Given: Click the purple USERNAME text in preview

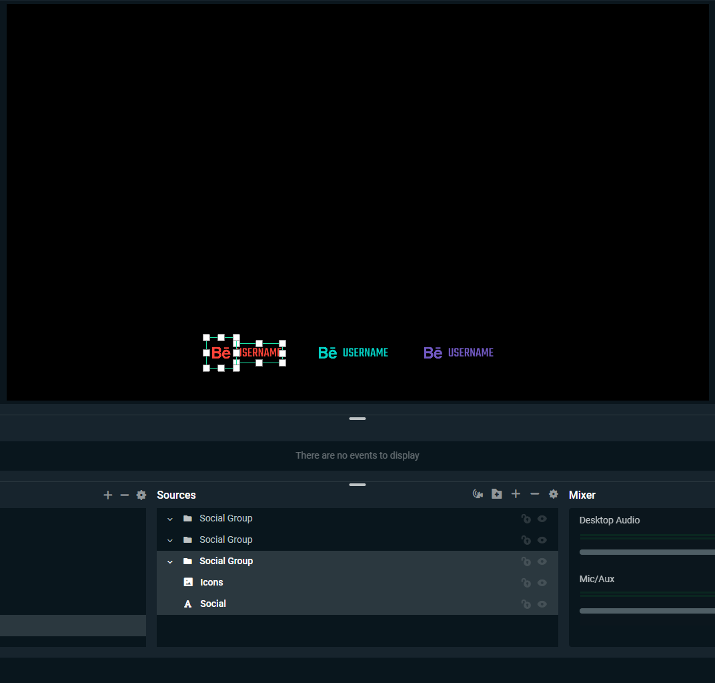Looking at the screenshot, I should tap(471, 353).
